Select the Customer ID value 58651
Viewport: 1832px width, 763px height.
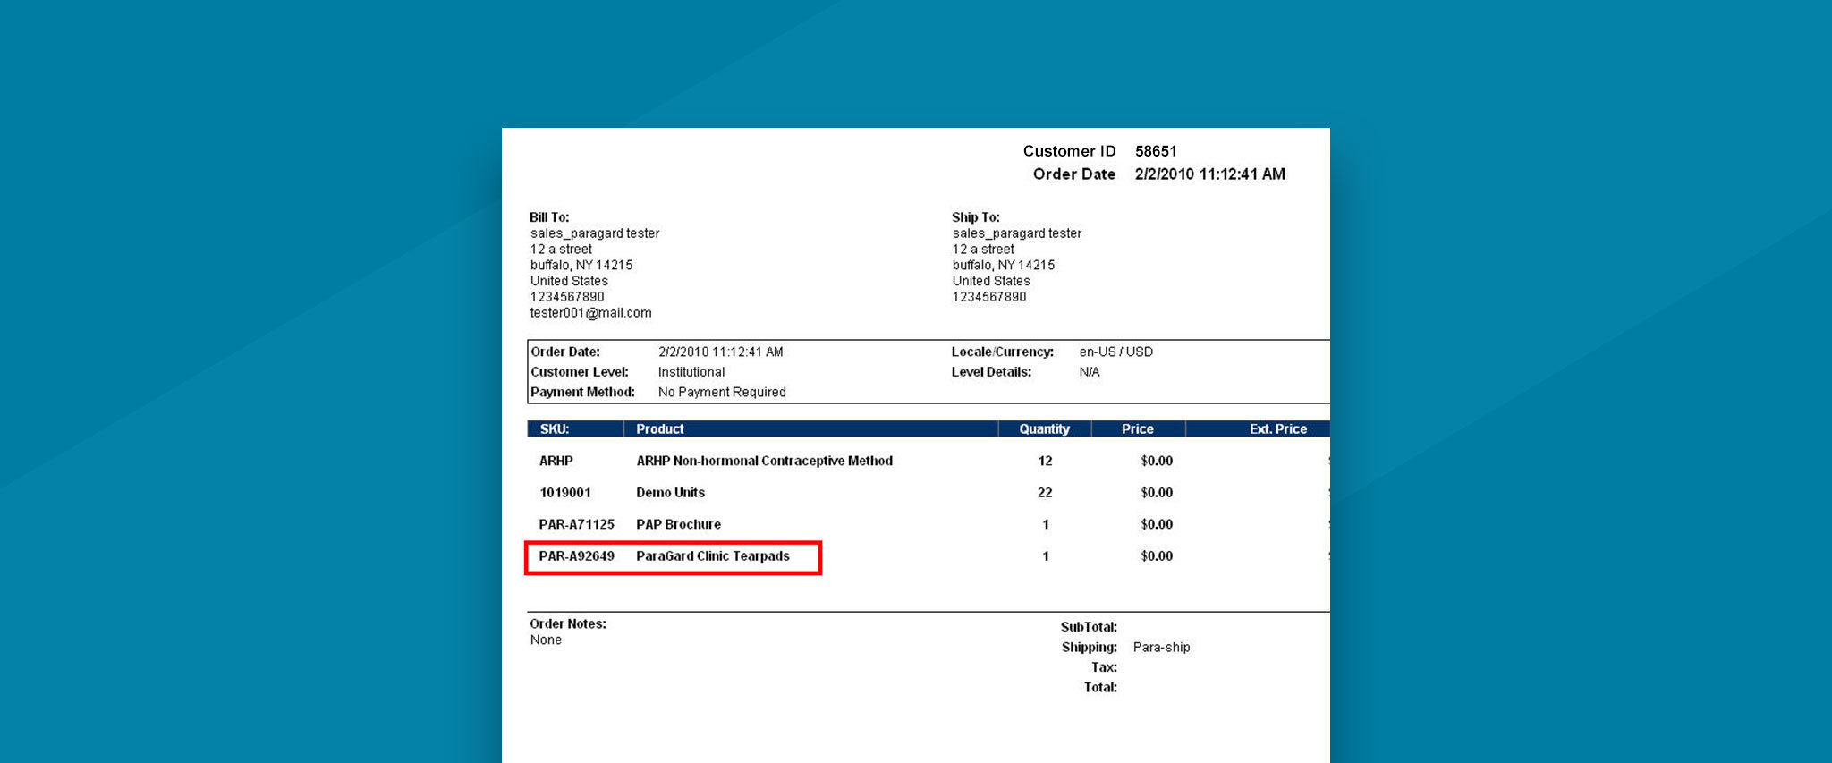coord(1156,151)
